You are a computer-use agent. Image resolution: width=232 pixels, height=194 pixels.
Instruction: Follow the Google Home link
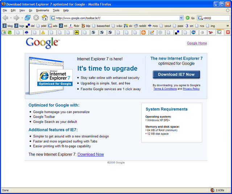pos(197,43)
